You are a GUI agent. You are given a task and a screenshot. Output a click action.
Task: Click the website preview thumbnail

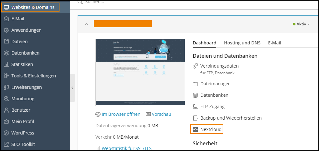point(140,72)
